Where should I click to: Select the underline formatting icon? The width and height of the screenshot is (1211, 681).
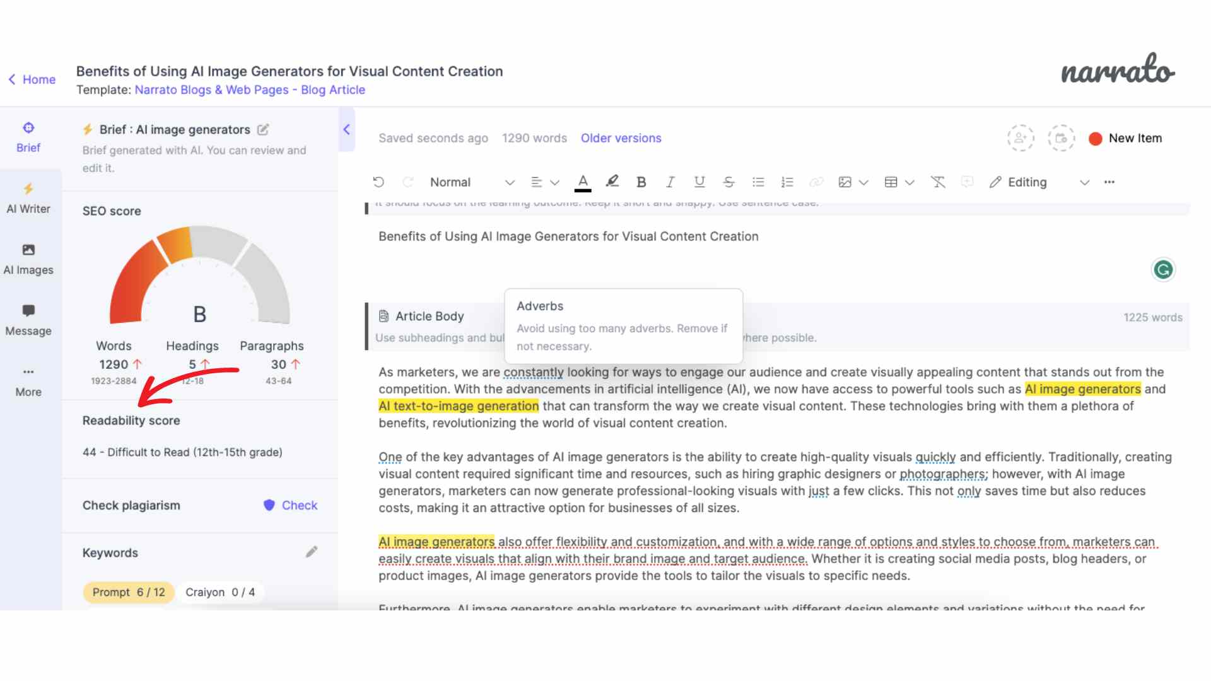point(699,182)
